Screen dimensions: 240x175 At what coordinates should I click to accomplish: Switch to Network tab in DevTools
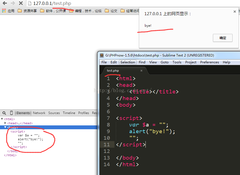[x=39, y=113]
